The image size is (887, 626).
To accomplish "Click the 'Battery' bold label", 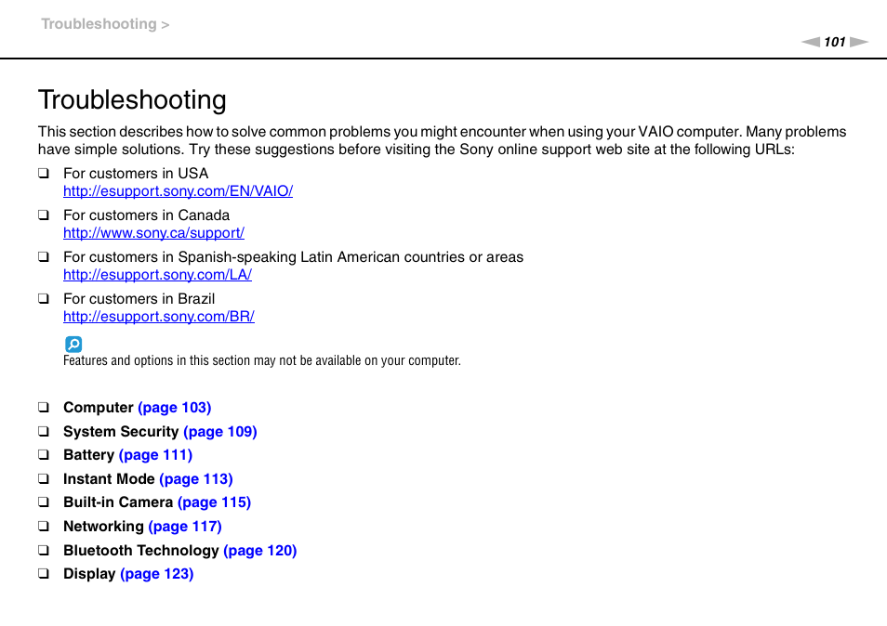I will [89, 455].
